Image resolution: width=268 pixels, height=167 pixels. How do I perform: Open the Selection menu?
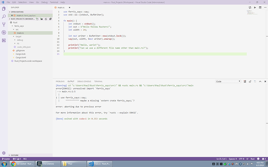pos(23,2)
